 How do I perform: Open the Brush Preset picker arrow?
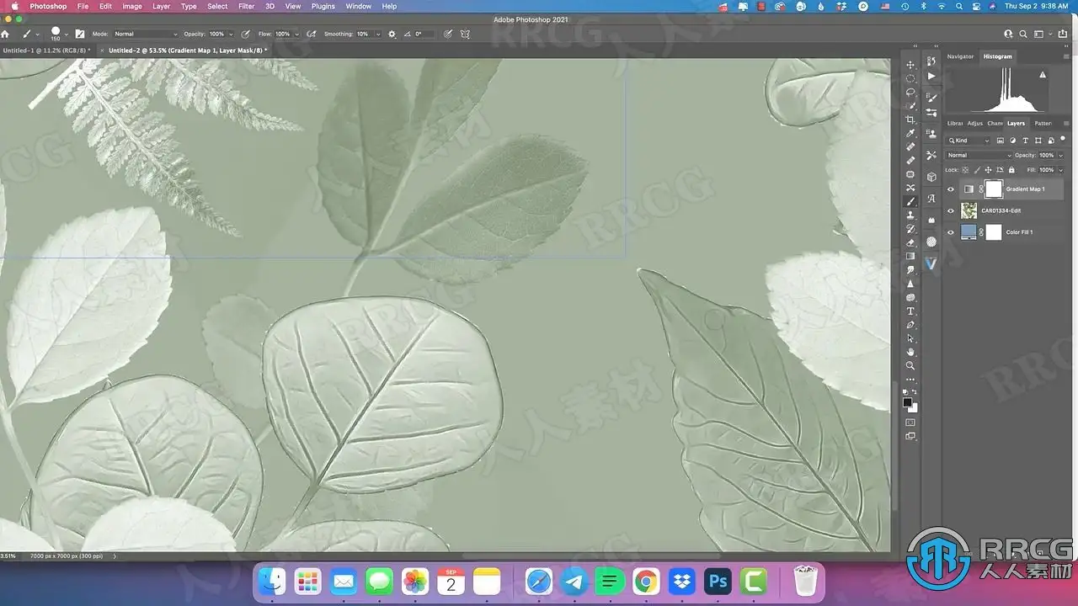[66, 35]
